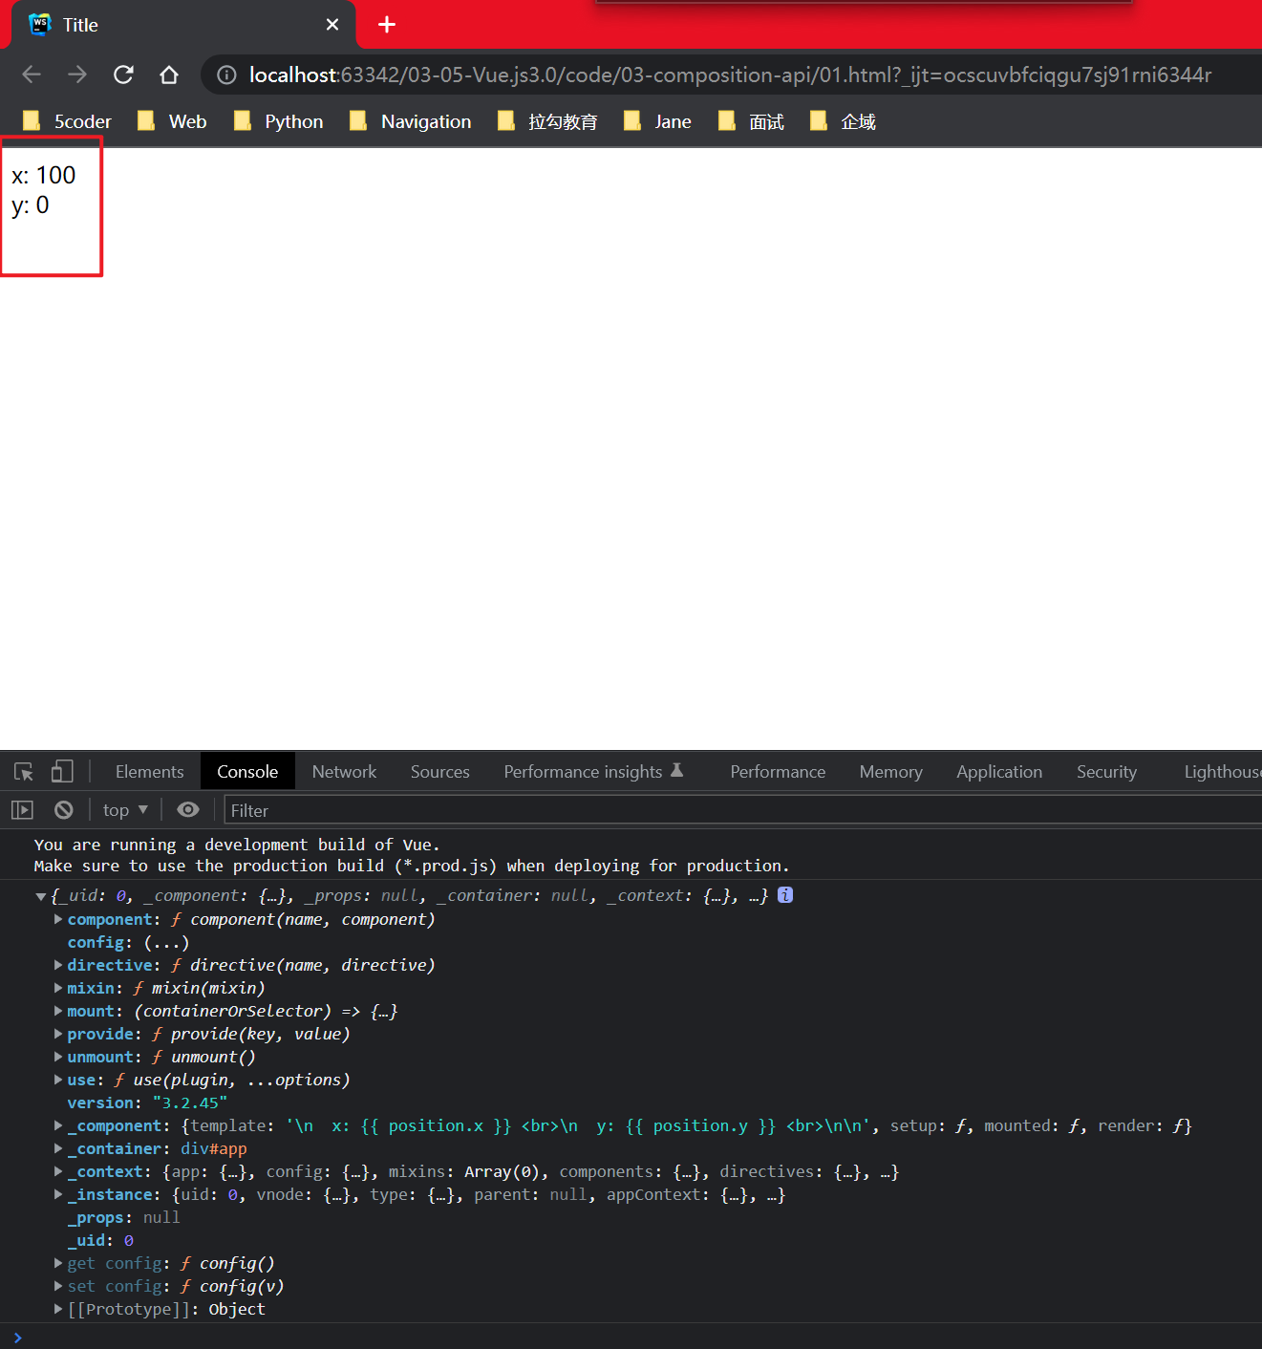Click the browser forward arrow
The height and width of the screenshot is (1349, 1262).
(x=77, y=75)
